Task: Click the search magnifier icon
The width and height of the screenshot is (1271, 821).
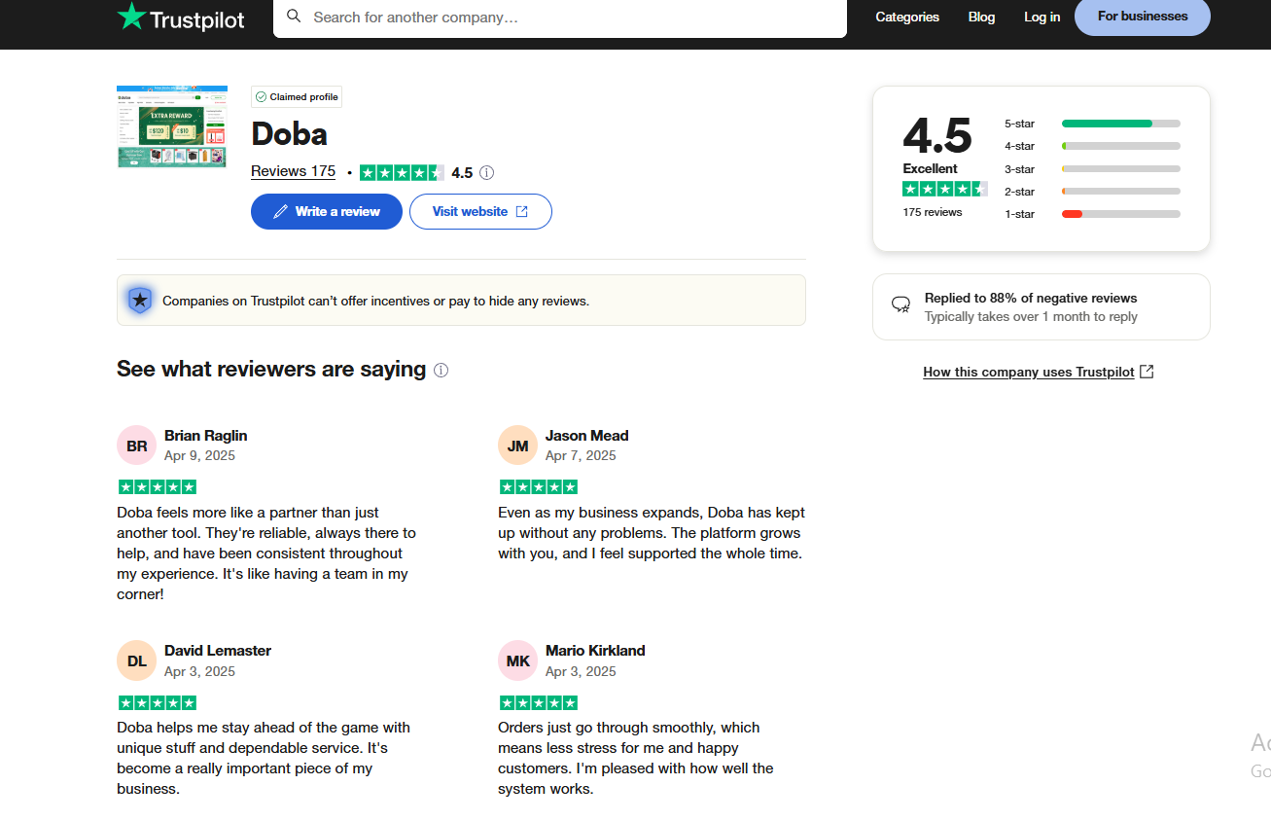Action: click(294, 17)
